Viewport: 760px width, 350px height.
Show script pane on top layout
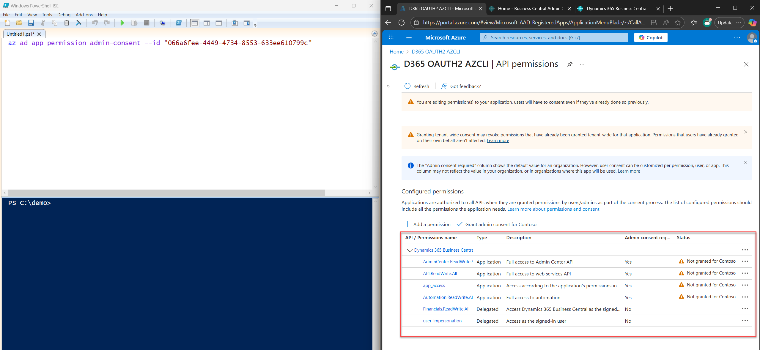pos(195,23)
